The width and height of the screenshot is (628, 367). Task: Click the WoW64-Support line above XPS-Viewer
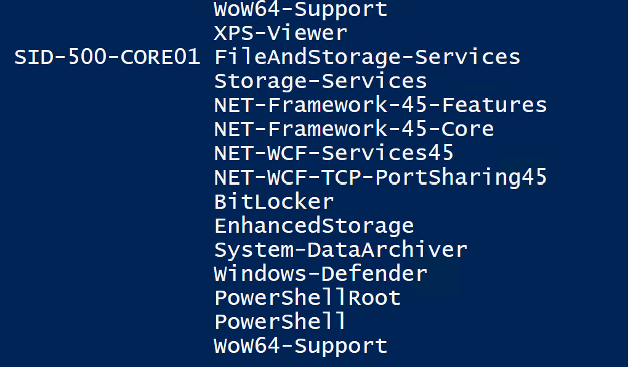[x=300, y=9]
